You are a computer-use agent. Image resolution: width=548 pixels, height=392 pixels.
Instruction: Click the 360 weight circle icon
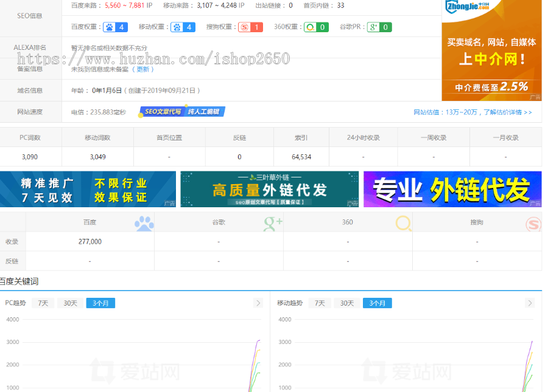(x=309, y=27)
